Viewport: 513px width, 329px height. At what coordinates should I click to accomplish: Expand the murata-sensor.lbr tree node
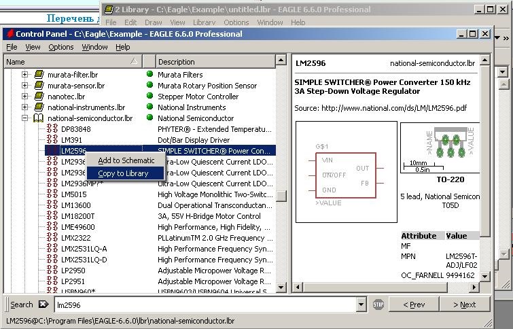pos(25,85)
